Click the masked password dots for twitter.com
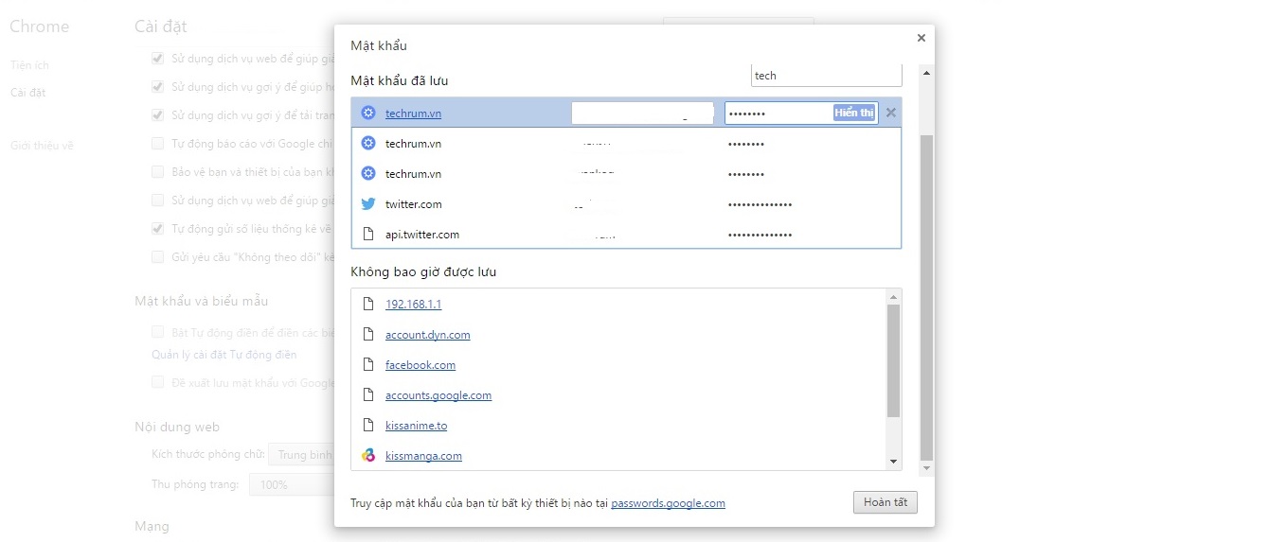The image size is (1270, 542). [760, 204]
